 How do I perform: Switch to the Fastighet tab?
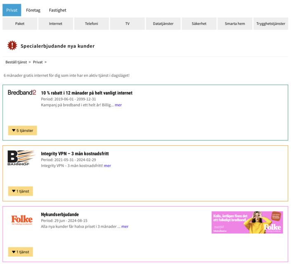[x=57, y=10]
